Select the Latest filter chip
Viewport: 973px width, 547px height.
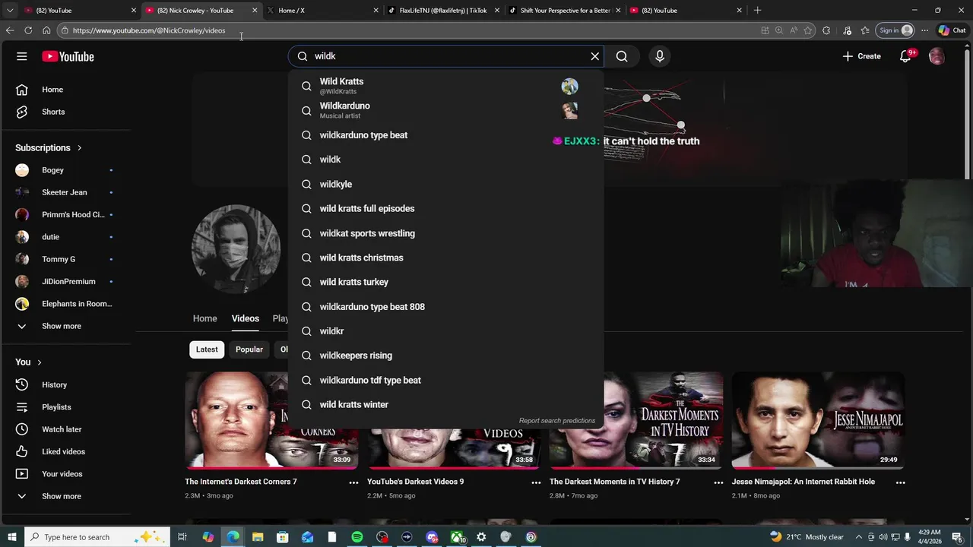point(207,349)
